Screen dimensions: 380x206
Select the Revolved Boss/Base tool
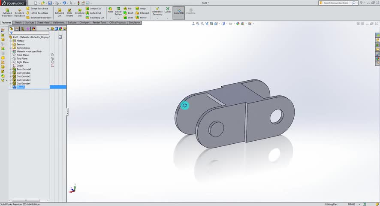(x=19, y=12)
